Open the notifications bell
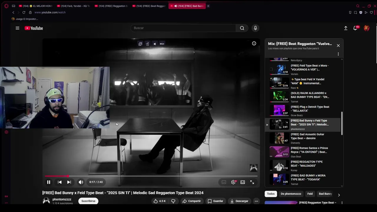The image size is (377, 212). [x=355, y=28]
